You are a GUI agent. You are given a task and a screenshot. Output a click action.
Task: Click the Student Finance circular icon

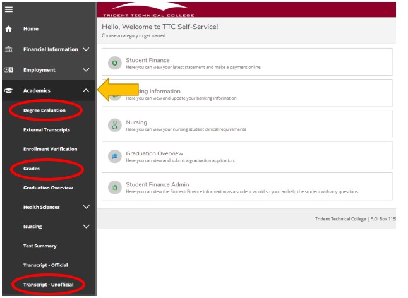tap(114, 63)
